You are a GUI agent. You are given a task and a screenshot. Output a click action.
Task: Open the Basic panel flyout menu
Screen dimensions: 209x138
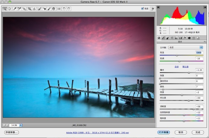tap(205, 42)
